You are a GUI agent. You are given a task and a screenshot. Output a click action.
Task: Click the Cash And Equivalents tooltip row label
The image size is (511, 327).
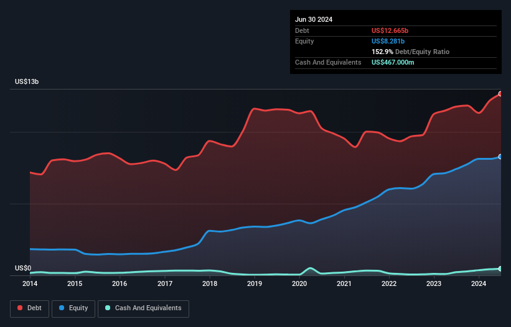click(328, 62)
